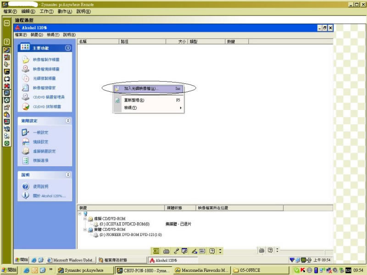The height and width of the screenshot is (275, 367).
Task: Open 模擬選項 emulation options
Action: pyautogui.click(x=40, y=160)
